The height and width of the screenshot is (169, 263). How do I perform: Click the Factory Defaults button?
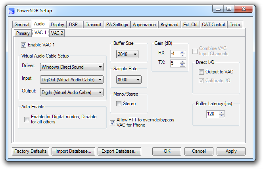(x=31, y=151)
